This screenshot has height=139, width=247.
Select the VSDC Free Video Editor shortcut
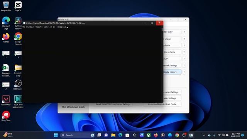point(18,102)
